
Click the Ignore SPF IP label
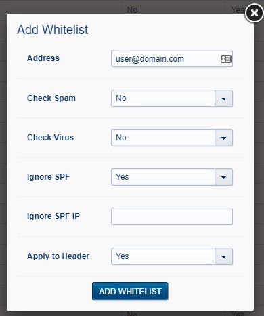coord(53,216)
